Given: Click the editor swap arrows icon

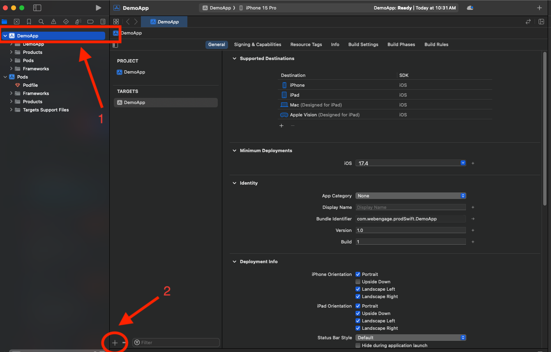Looking at the screenshot, I should click(x=528, y=22).
